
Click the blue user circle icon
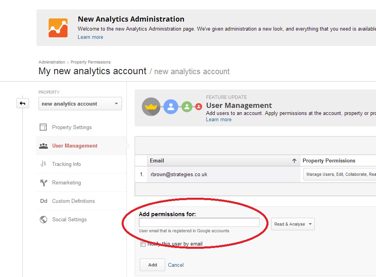coord(171,107)
